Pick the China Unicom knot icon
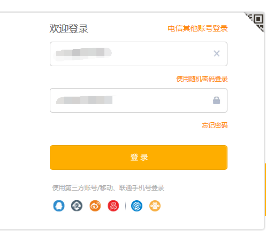The width and height of the screenshot is (266, 236). click(x=155, y=206)
